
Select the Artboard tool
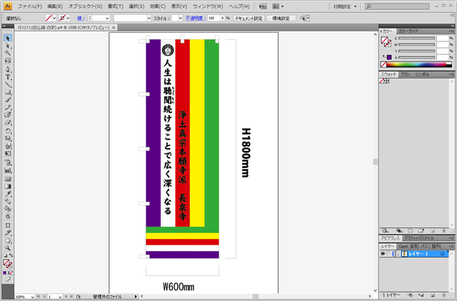(x=8, y=225)
